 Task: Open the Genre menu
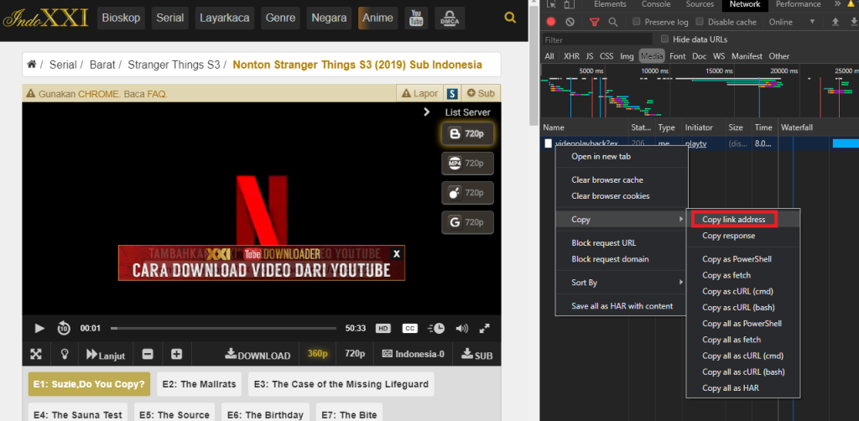280,18
